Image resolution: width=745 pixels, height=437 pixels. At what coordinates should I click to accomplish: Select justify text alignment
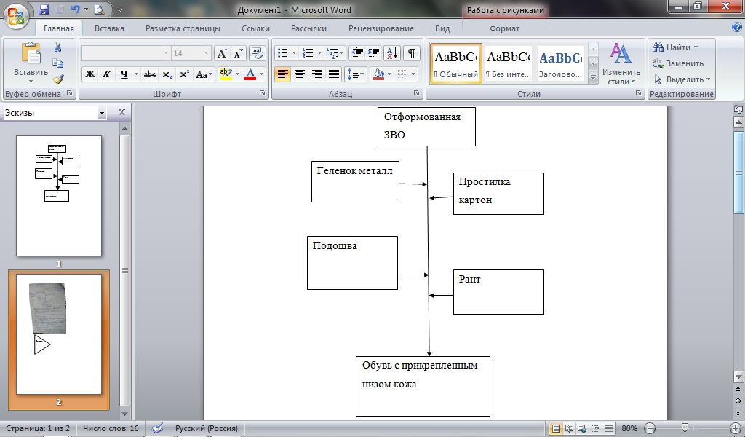pos(335,74)
